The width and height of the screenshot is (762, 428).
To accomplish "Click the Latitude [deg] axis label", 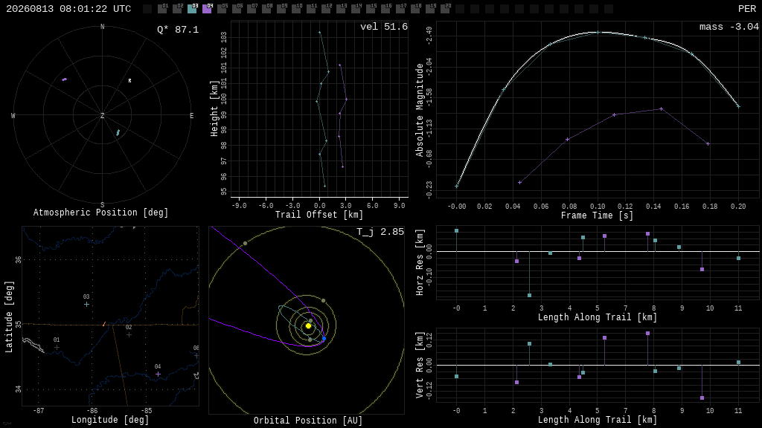I will [x=9, y=317].
